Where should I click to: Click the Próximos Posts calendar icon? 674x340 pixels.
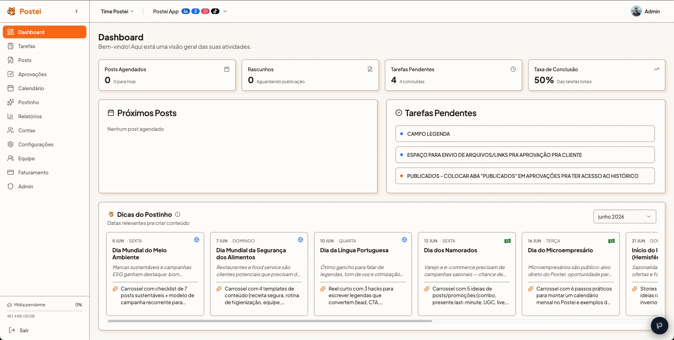pyautogui.click(x=111, y=113)
